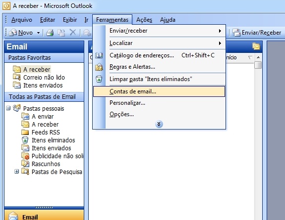The width and height of the screenshot is (285, 220).
Task: Click the Limpar pasta recycle bin icon
Action: tap(99, 79)
